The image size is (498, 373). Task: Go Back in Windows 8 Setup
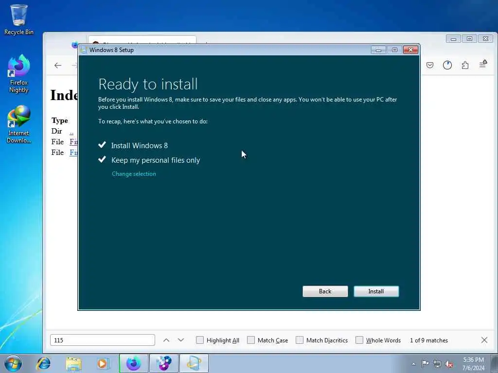pos(325,291)
